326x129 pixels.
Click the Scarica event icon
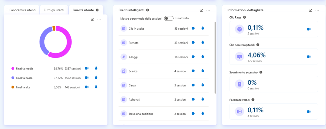[x=124, y=71]
